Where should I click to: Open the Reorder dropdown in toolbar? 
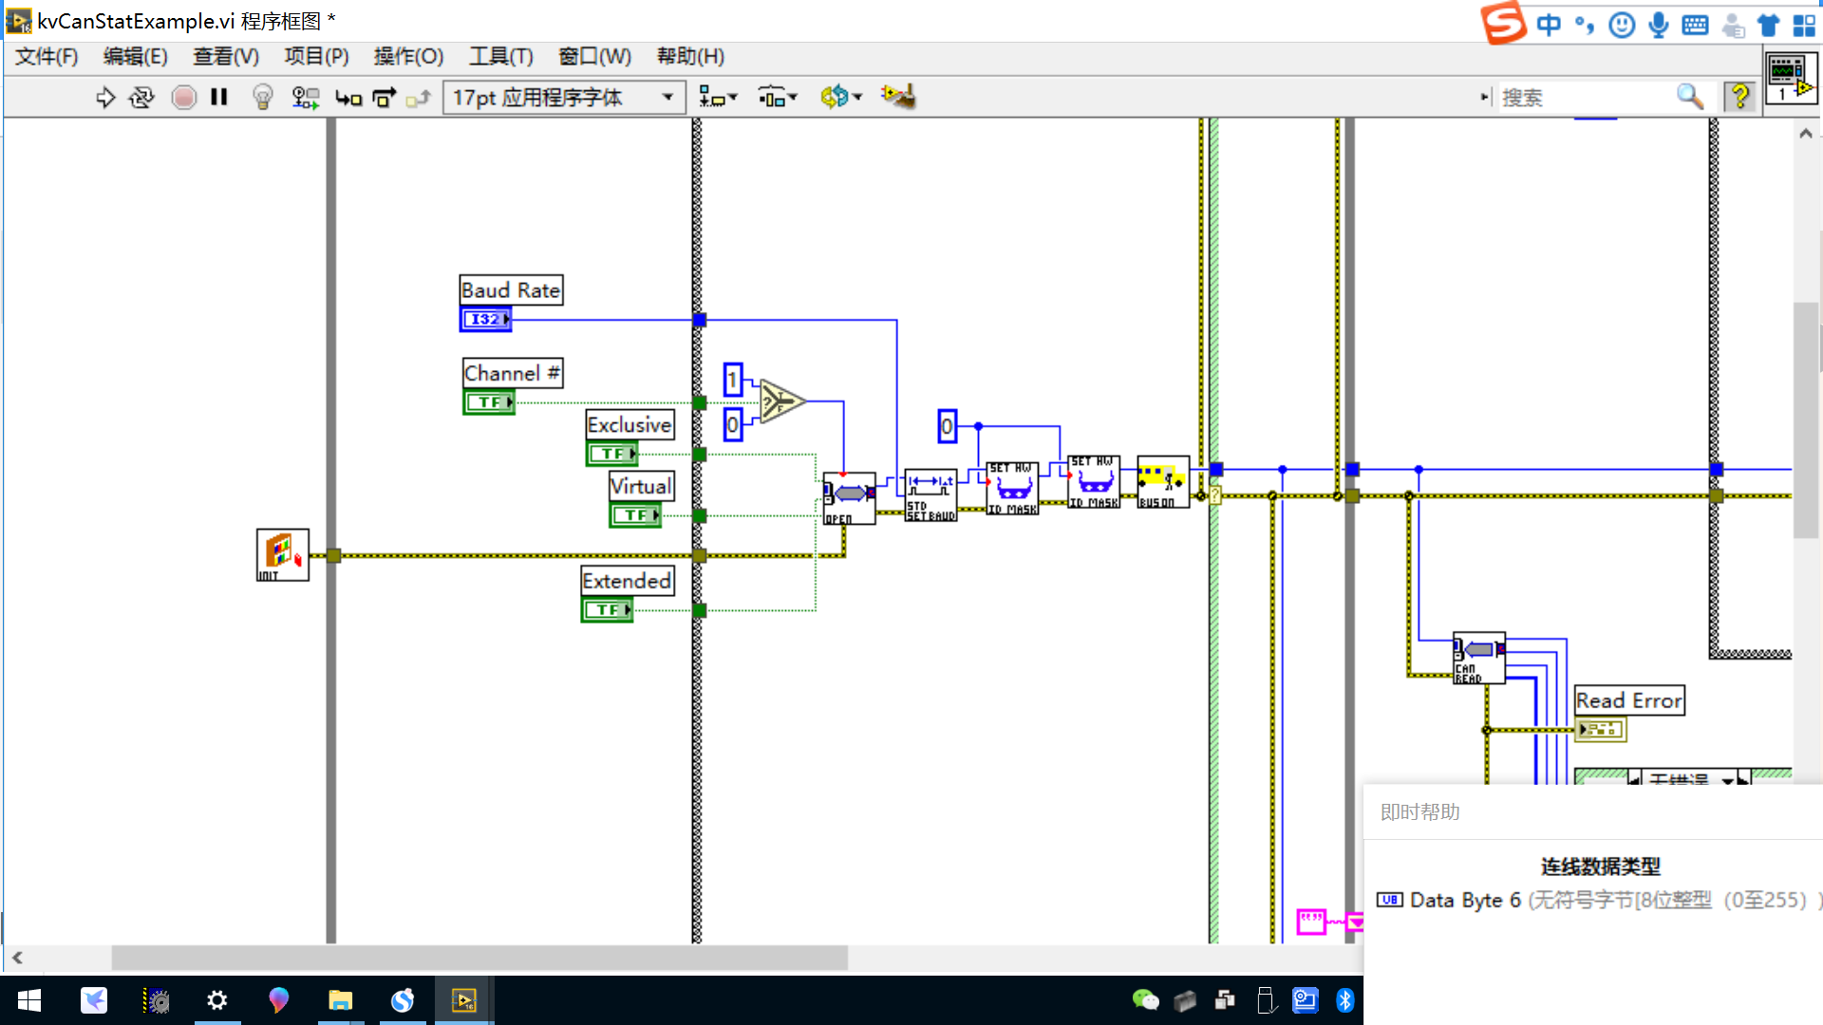[840, 97]
